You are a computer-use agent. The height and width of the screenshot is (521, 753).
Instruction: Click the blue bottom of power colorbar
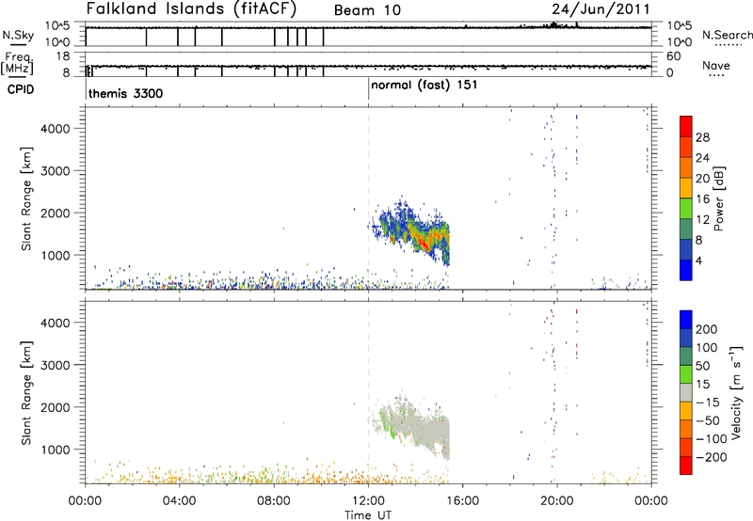(x=686, y=270)
